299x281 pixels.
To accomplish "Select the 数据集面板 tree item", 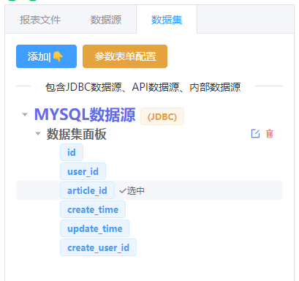I will pos(77,134).
